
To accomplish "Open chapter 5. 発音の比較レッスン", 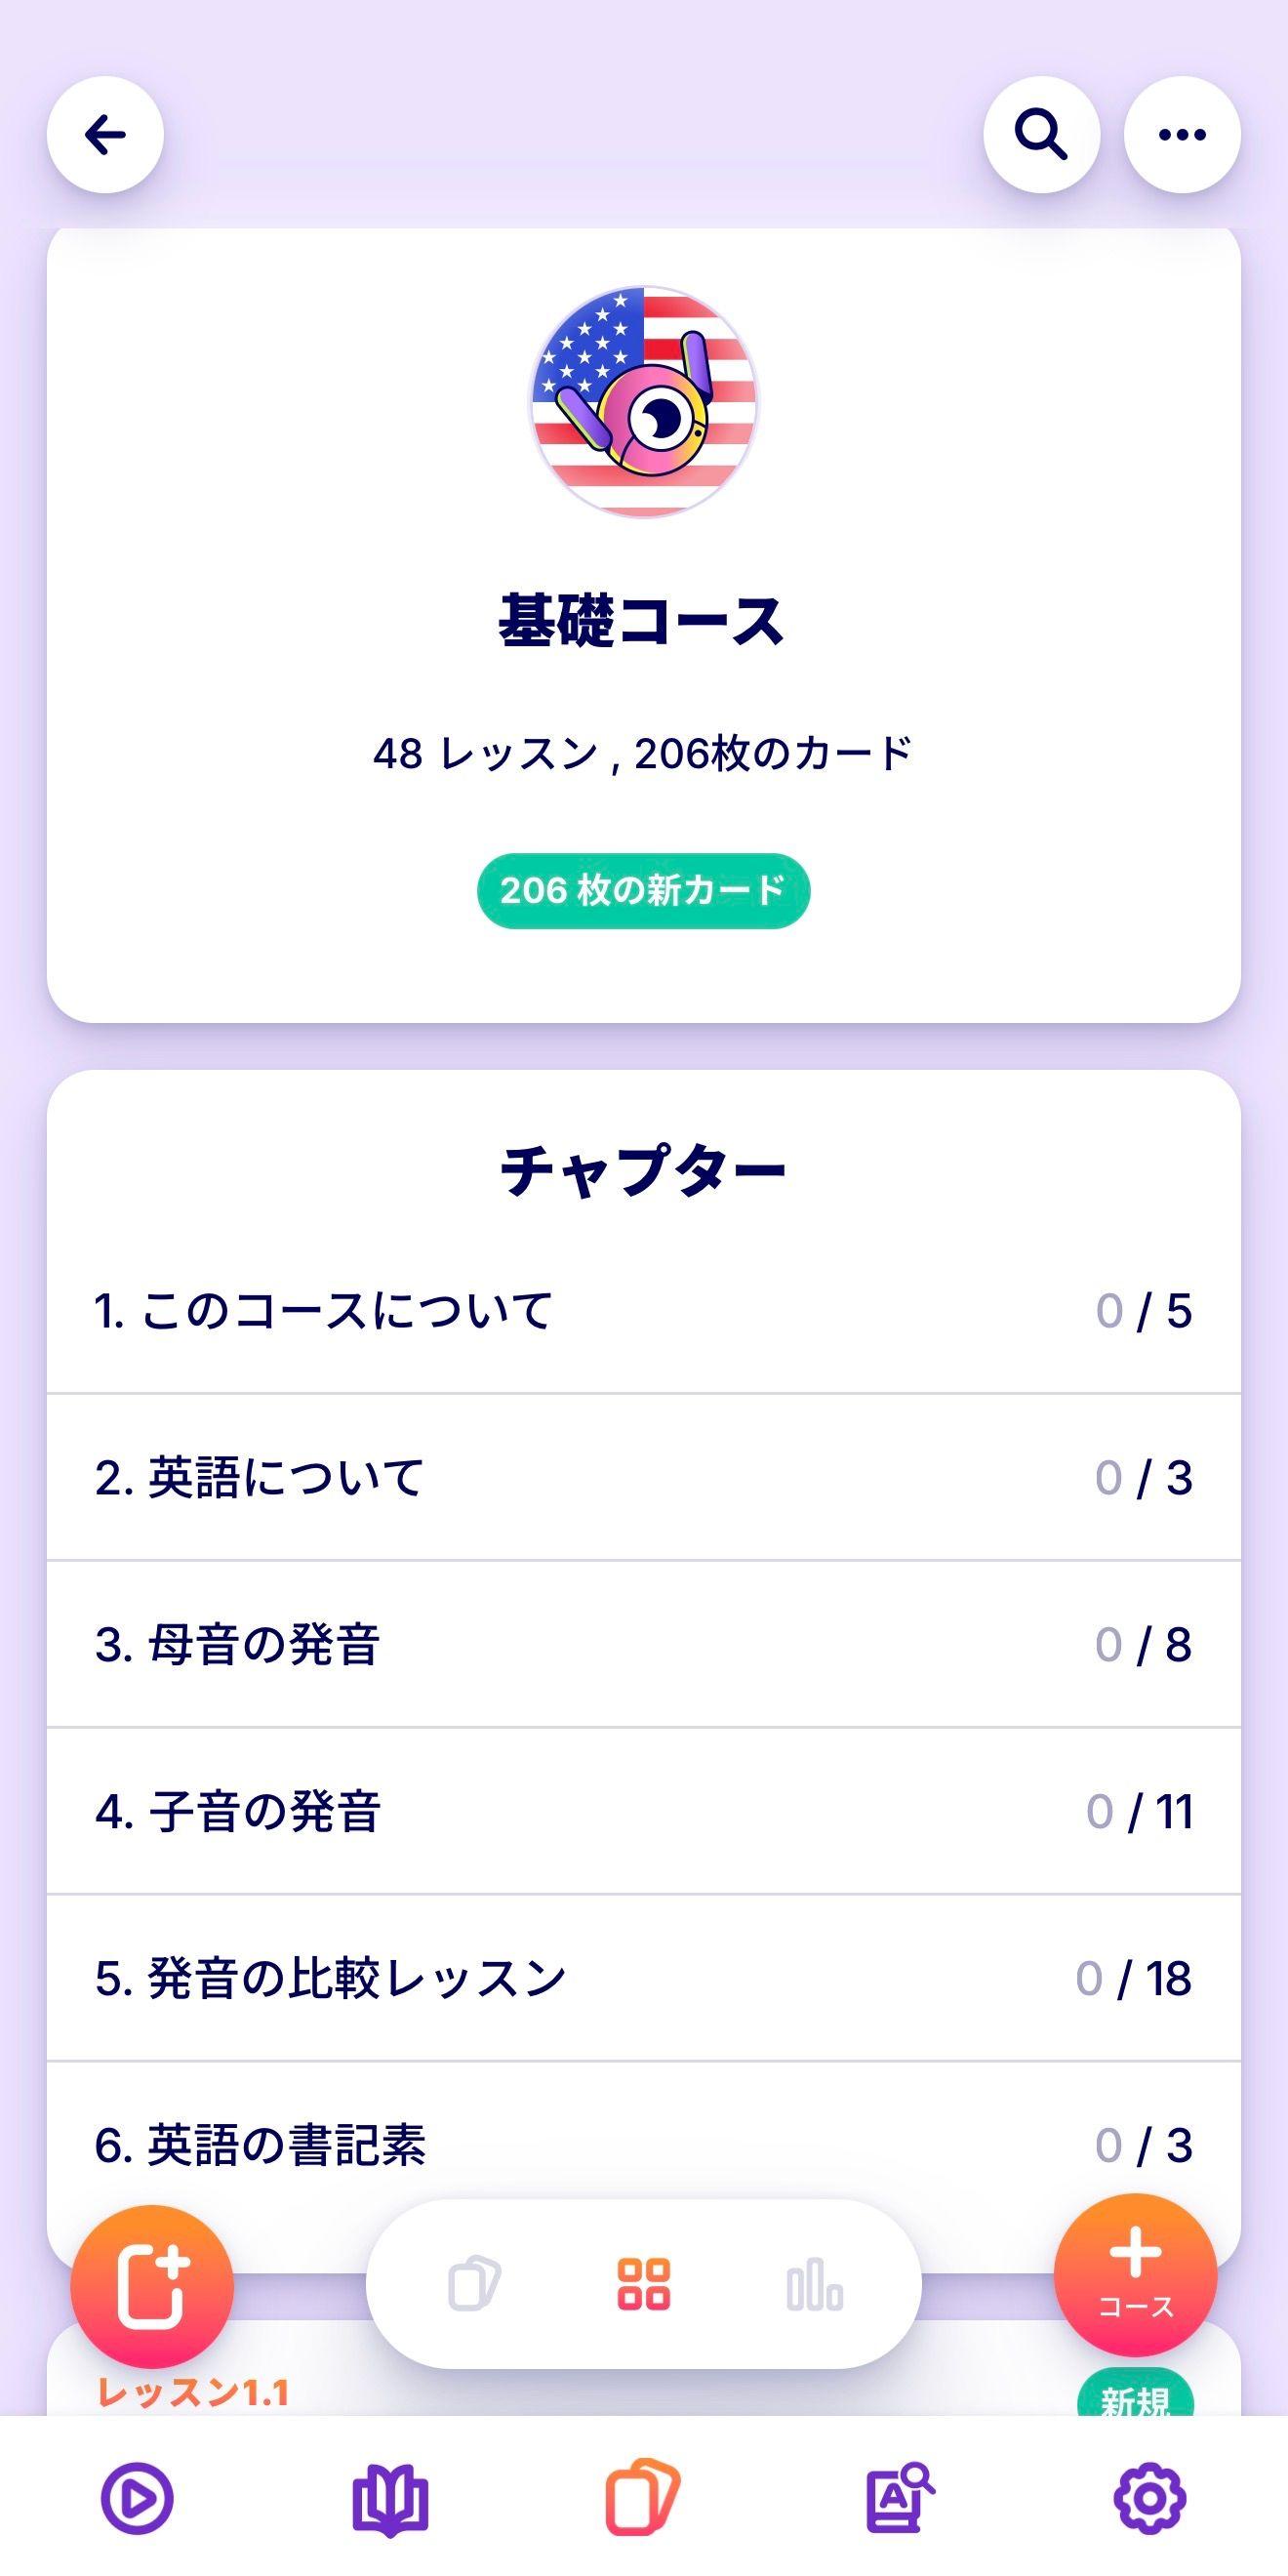I will click(x=643, y=1978).
